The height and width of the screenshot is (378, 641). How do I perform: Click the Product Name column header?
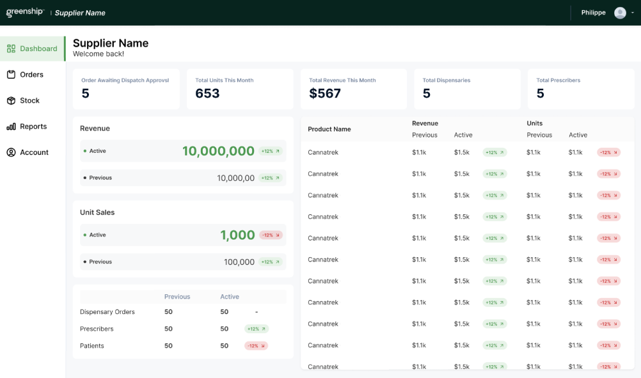pyautogui.click(x=329, y=129)
